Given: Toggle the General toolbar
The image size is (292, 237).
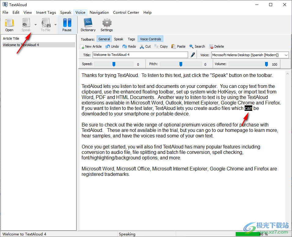Looking at the screenshot, I should pos(104,39).
